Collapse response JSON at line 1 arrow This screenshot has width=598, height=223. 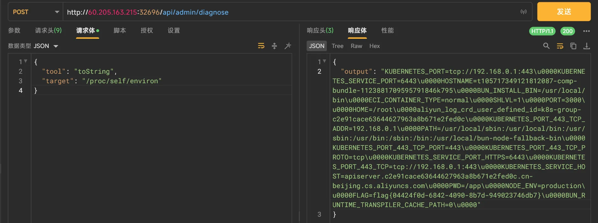click(325, 61)
